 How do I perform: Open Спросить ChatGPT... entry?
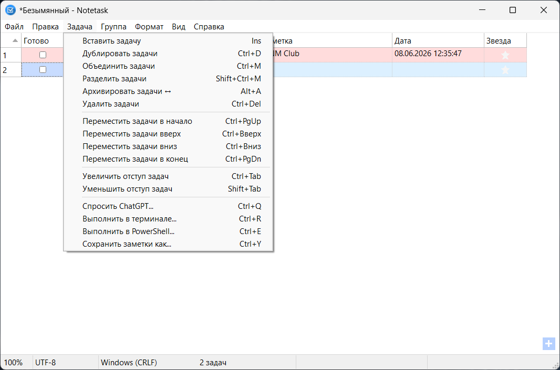(x=168, y=206)
